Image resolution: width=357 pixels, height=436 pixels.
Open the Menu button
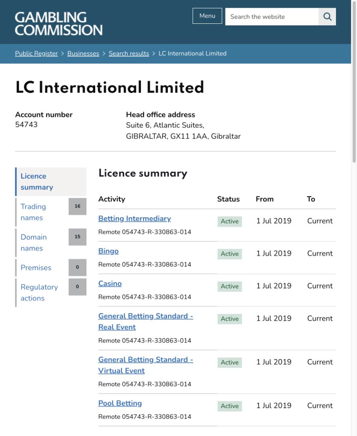[207, 16]
